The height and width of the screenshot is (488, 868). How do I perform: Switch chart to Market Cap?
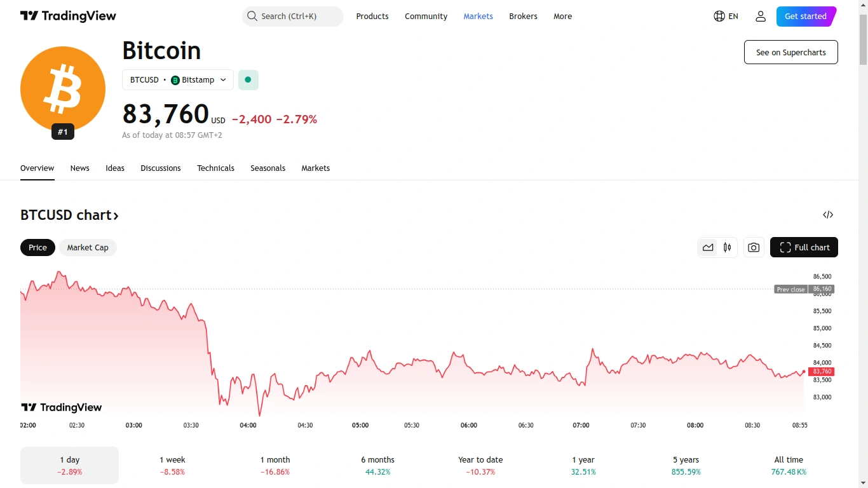(88, 248)
